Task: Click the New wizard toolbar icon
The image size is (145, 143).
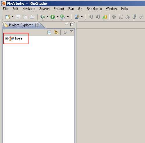Action: tap(8, 17)
